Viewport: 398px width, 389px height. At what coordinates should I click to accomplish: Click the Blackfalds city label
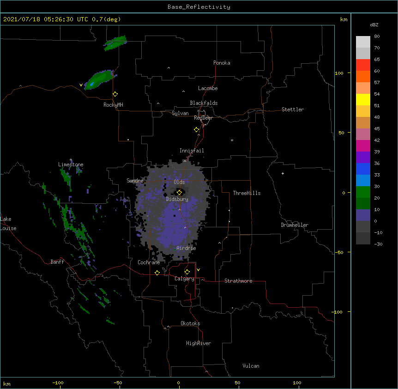click(204, 103)
